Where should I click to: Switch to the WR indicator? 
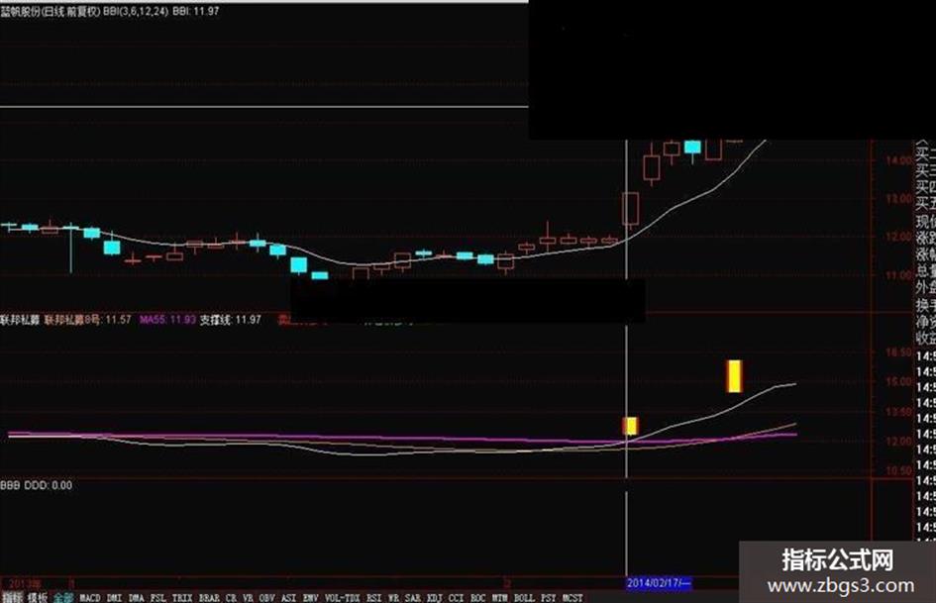(x=394, y=598)
